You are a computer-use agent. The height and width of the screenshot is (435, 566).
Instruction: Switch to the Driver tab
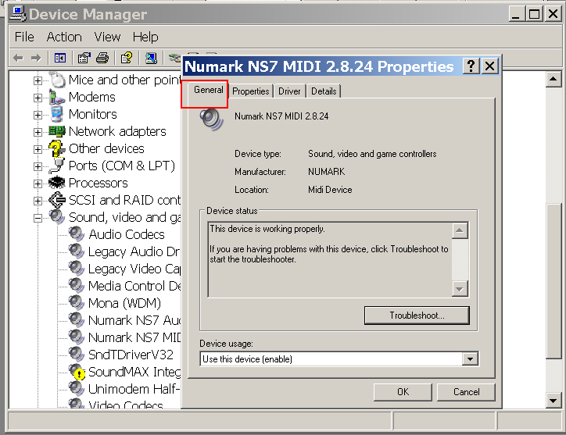(289, 91)
